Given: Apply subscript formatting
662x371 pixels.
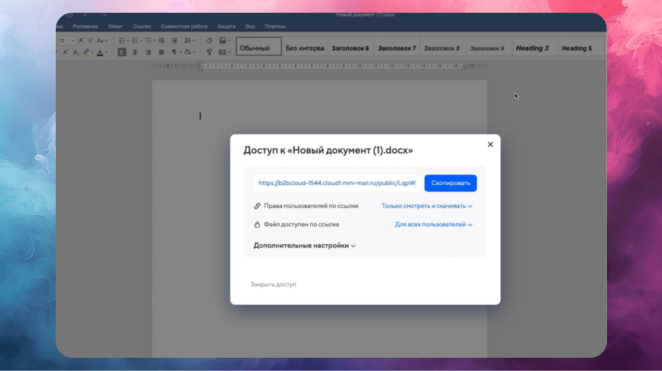Looking at the screenshot, I should tap(76, 52).
